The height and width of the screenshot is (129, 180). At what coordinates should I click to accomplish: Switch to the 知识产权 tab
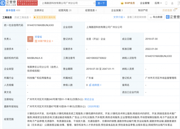(x=143, y=10)
